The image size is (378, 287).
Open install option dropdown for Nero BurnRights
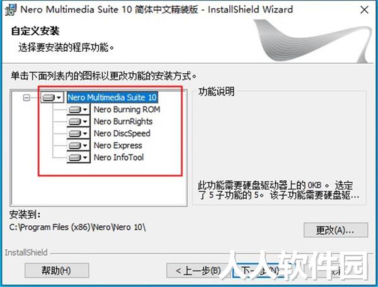(78, 121)
